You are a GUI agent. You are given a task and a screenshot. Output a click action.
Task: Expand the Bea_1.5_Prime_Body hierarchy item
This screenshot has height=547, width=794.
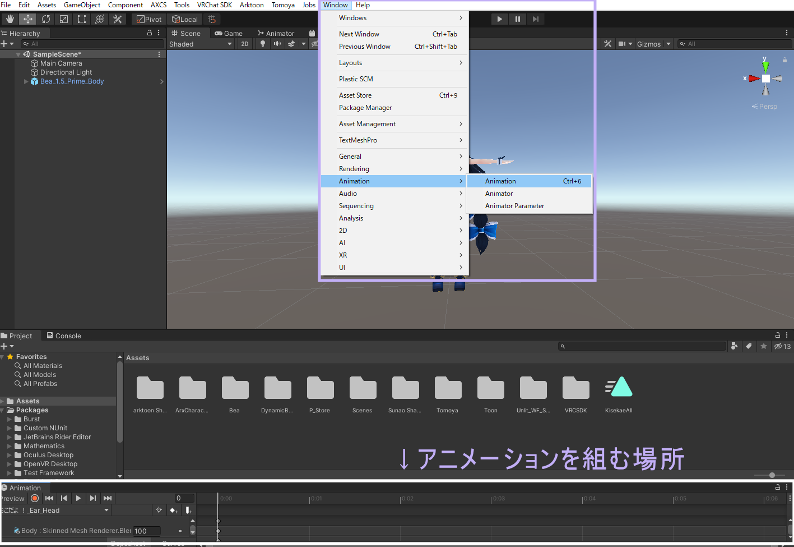coord(26,81)
